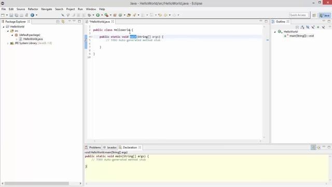Click the Save toolbar icon

point(11,15)
